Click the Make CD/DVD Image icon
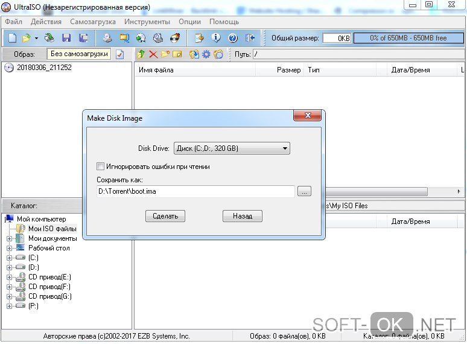 107,38
